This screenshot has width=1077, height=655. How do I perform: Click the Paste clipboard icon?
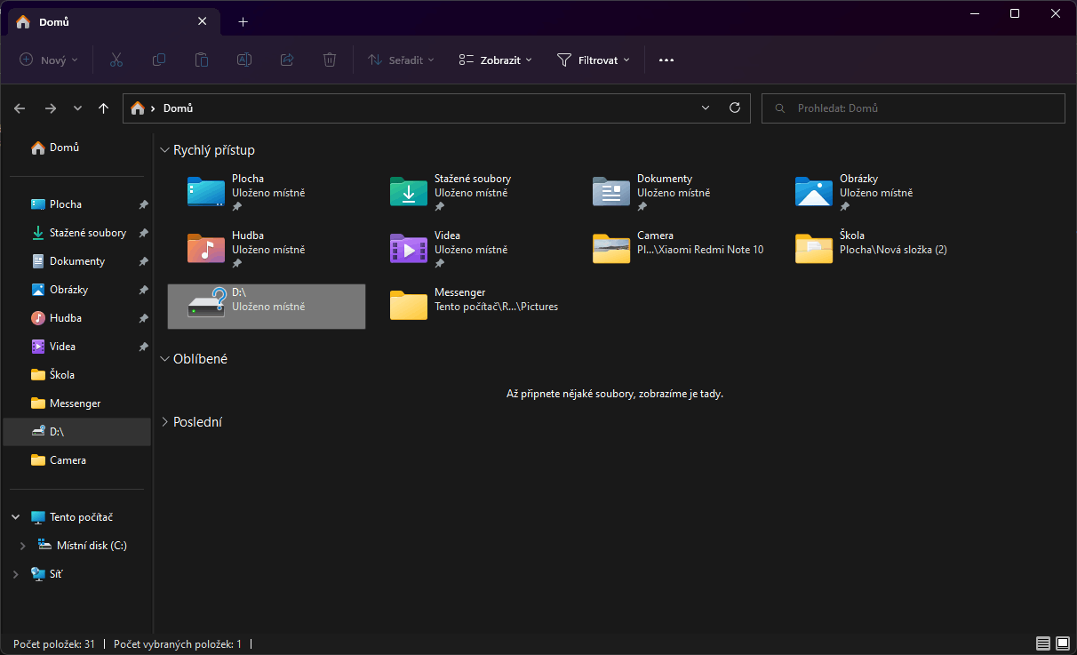click(202, 60)
